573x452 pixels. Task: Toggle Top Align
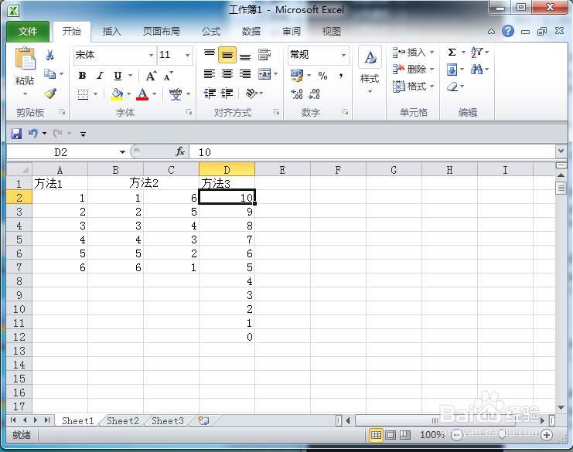[210, 55]
